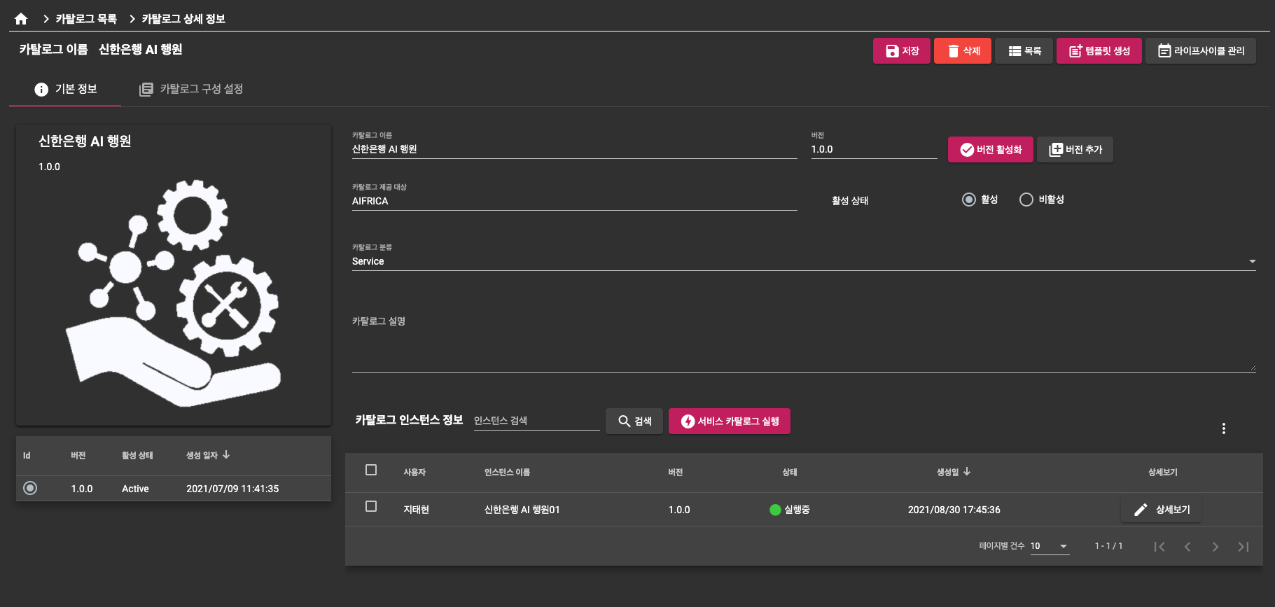Screen dimensions: 1275x607
Task: Toggle the select-all checkbox in table header
Action: [371, 470]
